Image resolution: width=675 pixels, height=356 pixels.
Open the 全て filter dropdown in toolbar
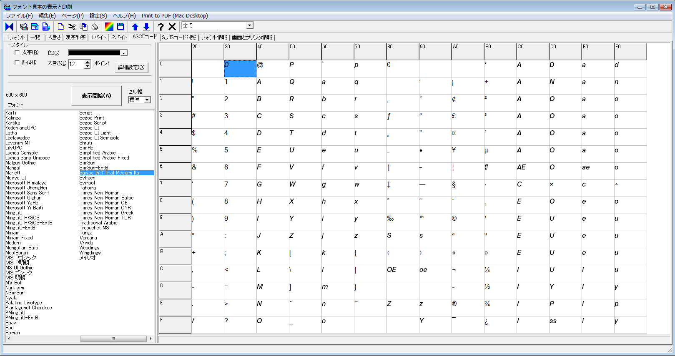[x=249, y=25]
